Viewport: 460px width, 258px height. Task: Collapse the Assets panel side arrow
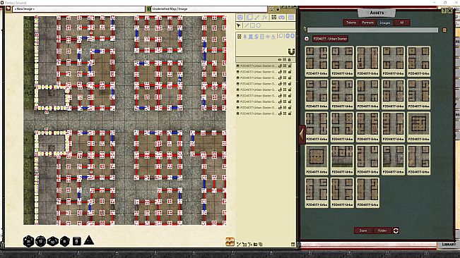pyautogui.click(x=302, y=134)
